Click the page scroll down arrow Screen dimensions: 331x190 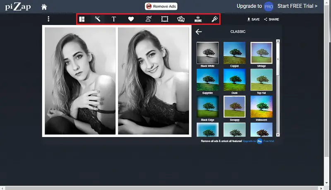pos(326,183)
